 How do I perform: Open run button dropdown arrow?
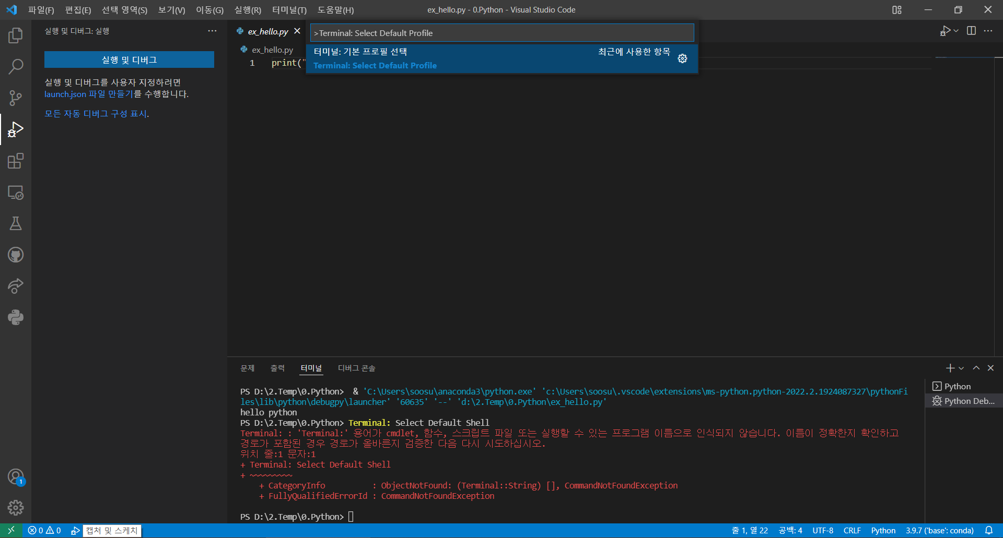click(956, 31)
